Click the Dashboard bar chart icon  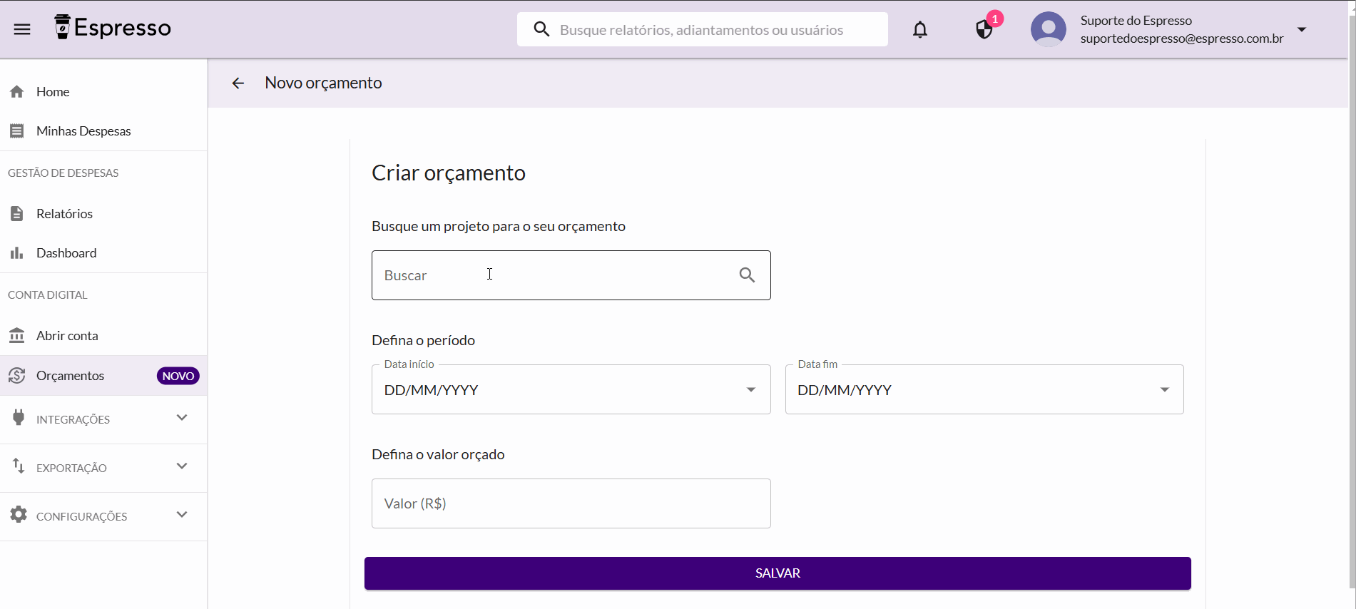coord(17,252)
